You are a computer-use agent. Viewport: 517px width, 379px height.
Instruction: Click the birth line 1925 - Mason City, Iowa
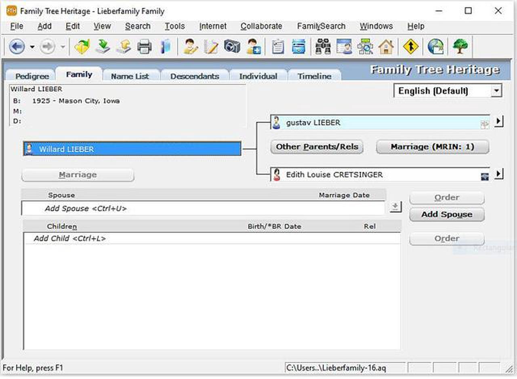(76, 101)
